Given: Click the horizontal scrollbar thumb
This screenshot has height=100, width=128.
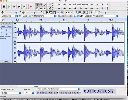Looking at the screenshot, I should [x=36, y=86].
